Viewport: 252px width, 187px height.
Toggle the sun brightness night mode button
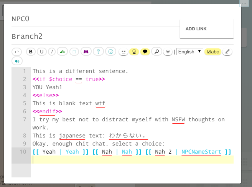coord(168,52)
